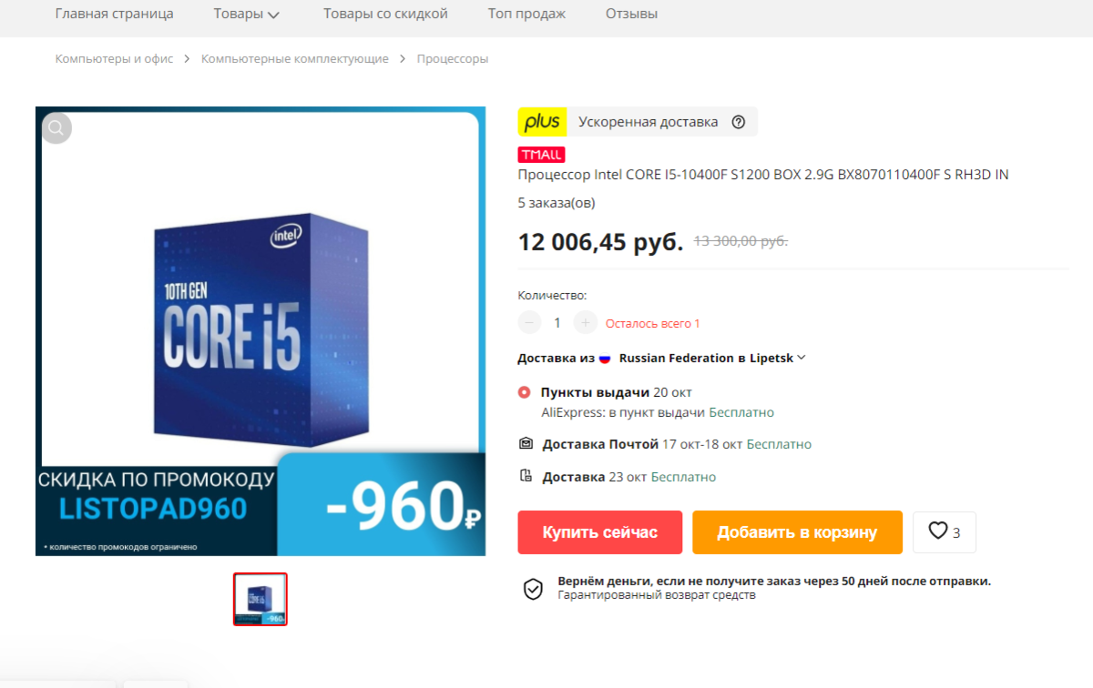Click the red TMALL badge
The width and height of the screenshot is (1093, 688).
point(541,155)
